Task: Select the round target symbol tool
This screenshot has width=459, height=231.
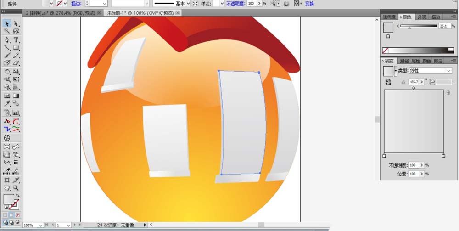Action: [x=7, y=138]
